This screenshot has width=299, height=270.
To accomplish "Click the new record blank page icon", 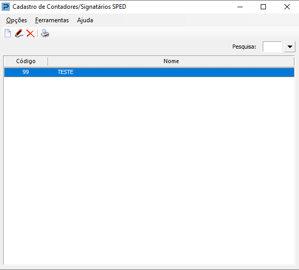I will pos(8,34).
